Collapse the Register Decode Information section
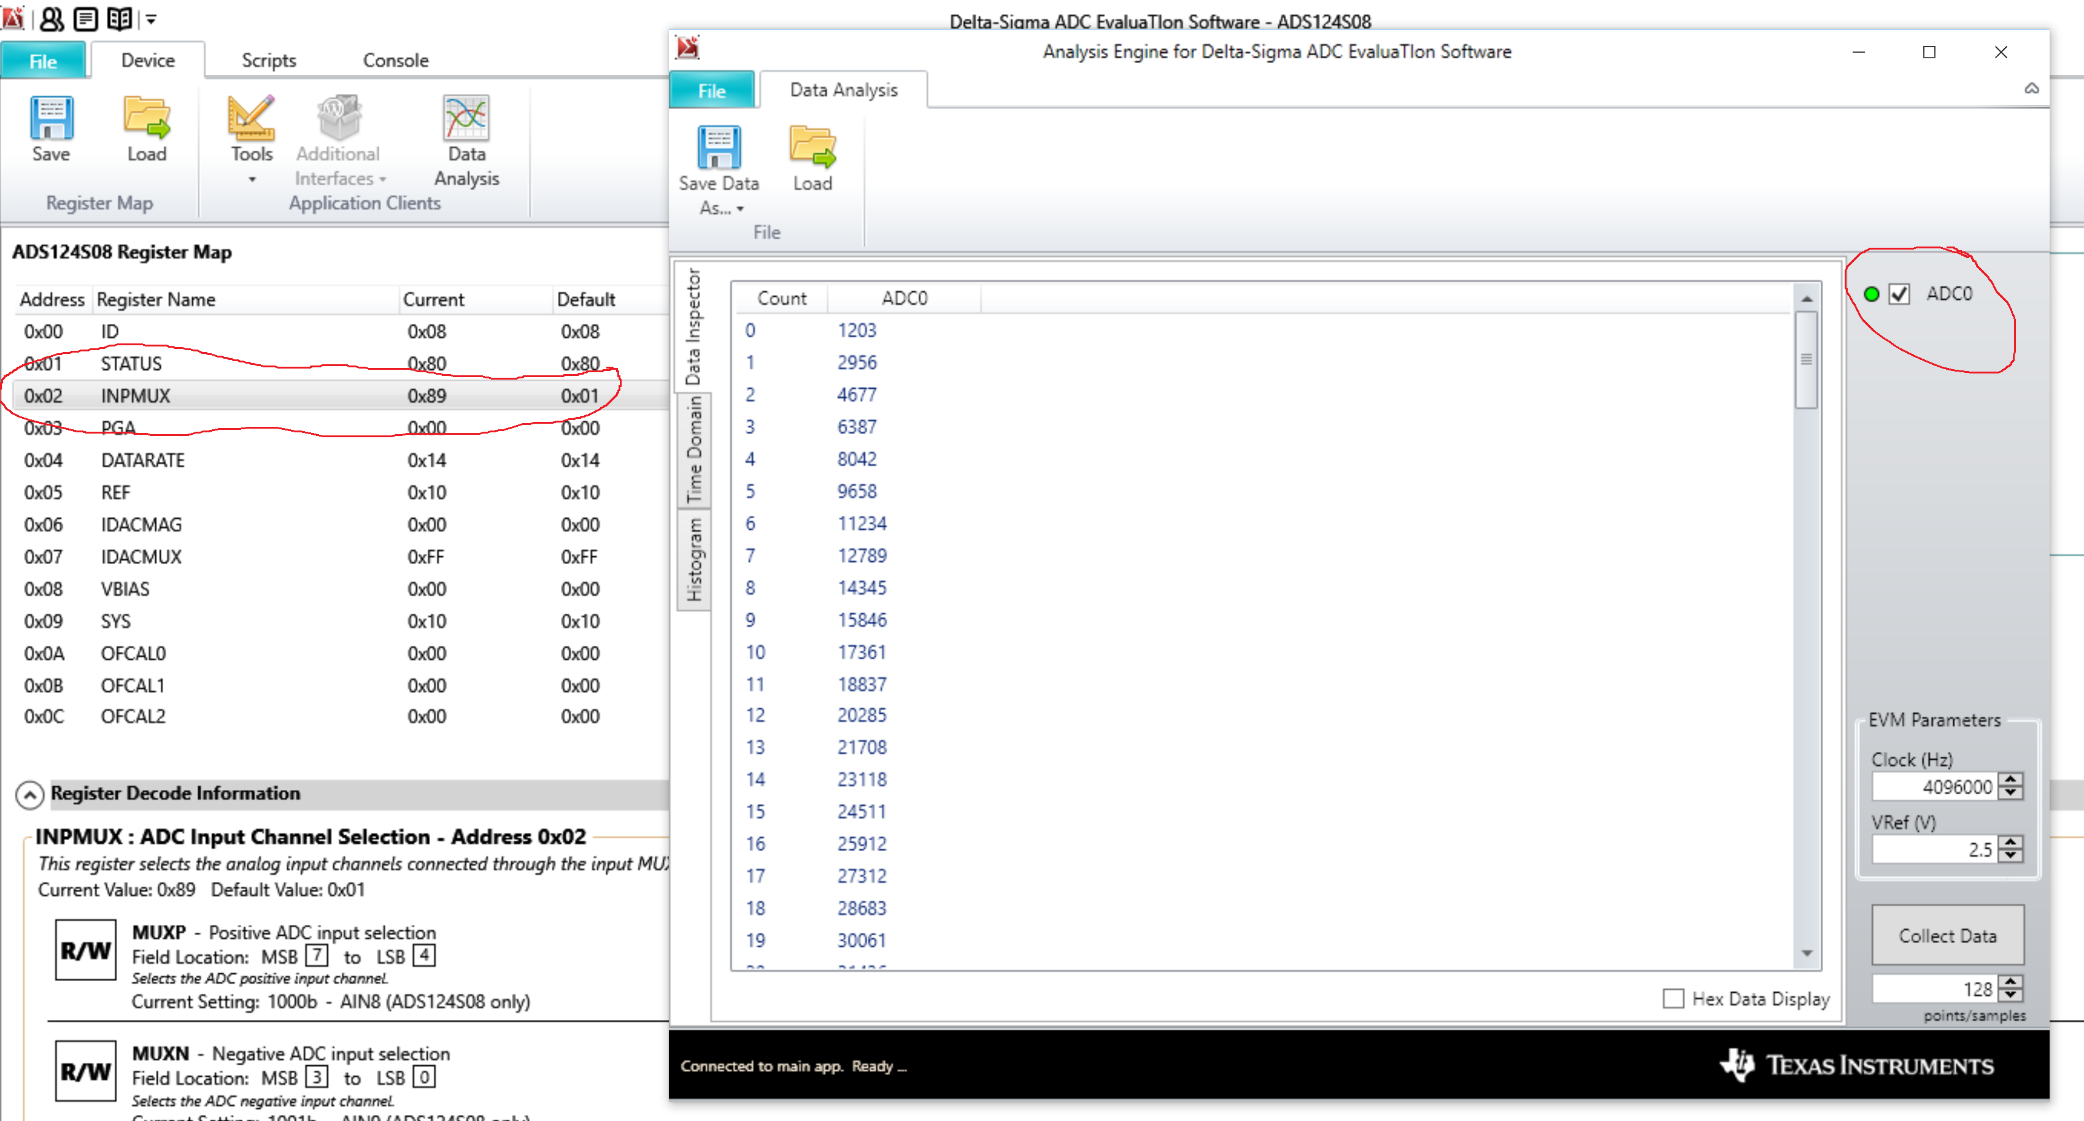This screenshot has width=2084, height=1121. [30, 795]
